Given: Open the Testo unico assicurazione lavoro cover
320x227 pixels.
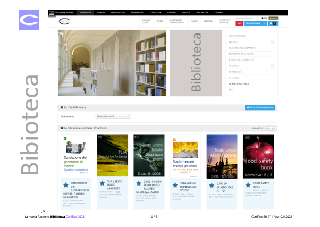Looking at the screenshot, I should pos(222,157).
